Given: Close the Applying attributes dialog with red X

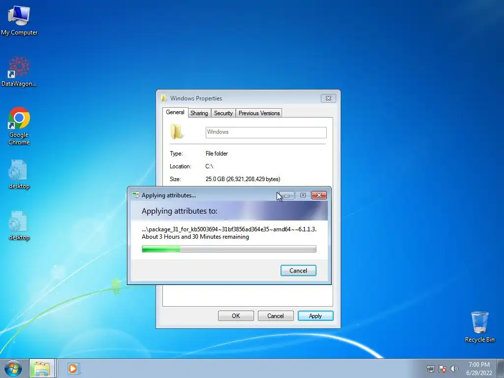Looking at the screenshot, I should [x=319, y=195].
